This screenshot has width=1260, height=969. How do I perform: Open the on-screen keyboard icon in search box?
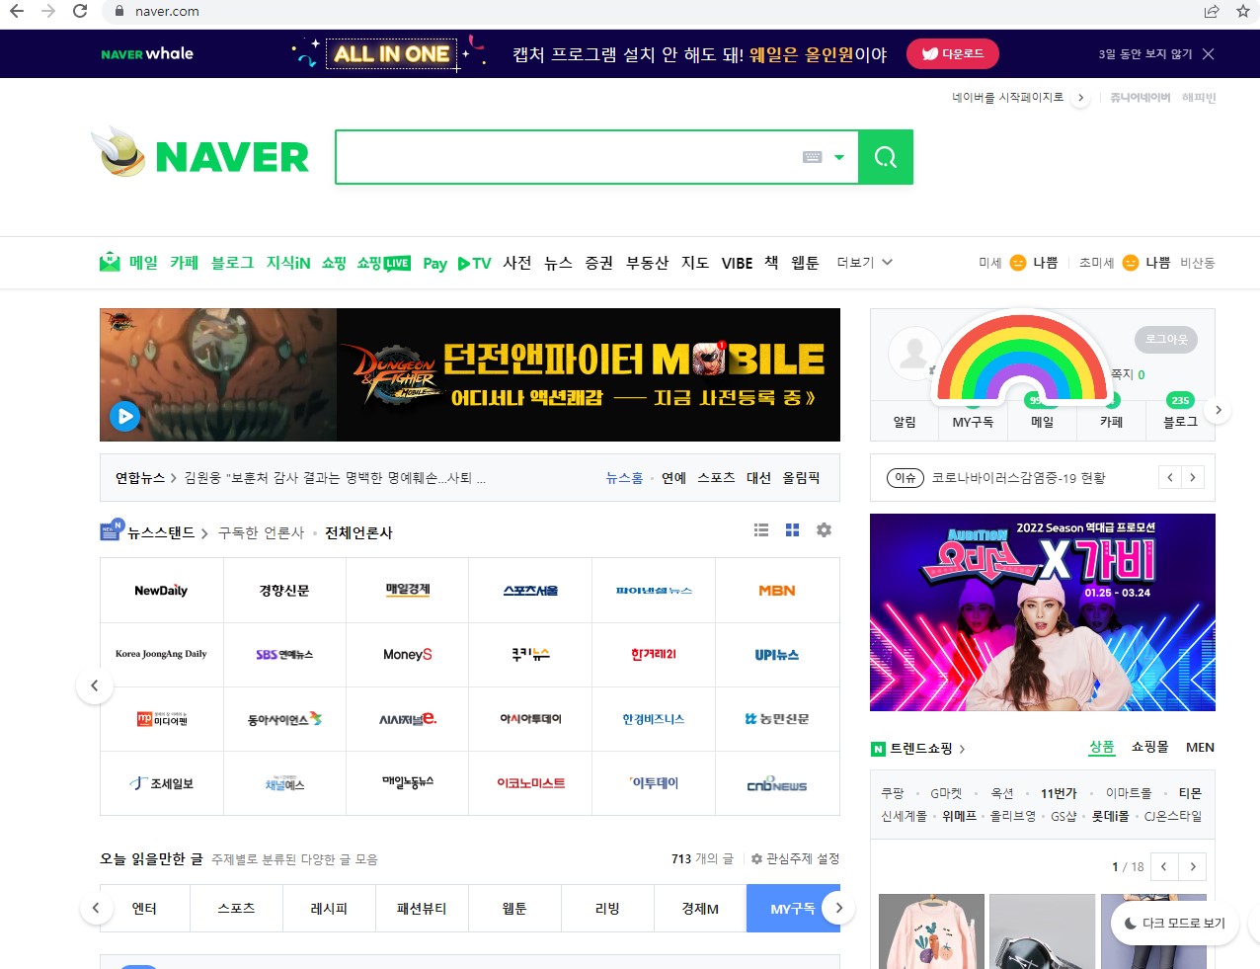click(x=813, y=157)
